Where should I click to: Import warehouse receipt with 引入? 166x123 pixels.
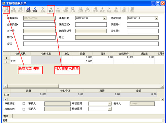51,10
